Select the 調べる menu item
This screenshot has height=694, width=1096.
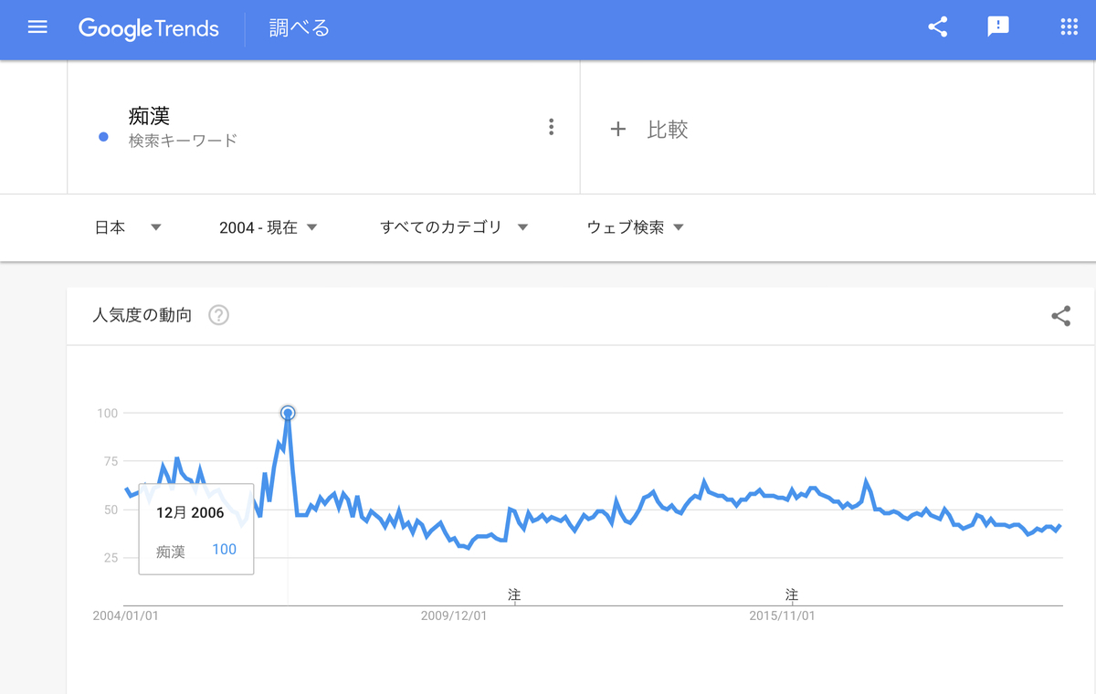(299, 28)
